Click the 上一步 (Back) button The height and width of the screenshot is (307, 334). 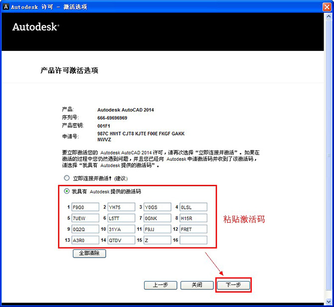(x=161, y=285)
